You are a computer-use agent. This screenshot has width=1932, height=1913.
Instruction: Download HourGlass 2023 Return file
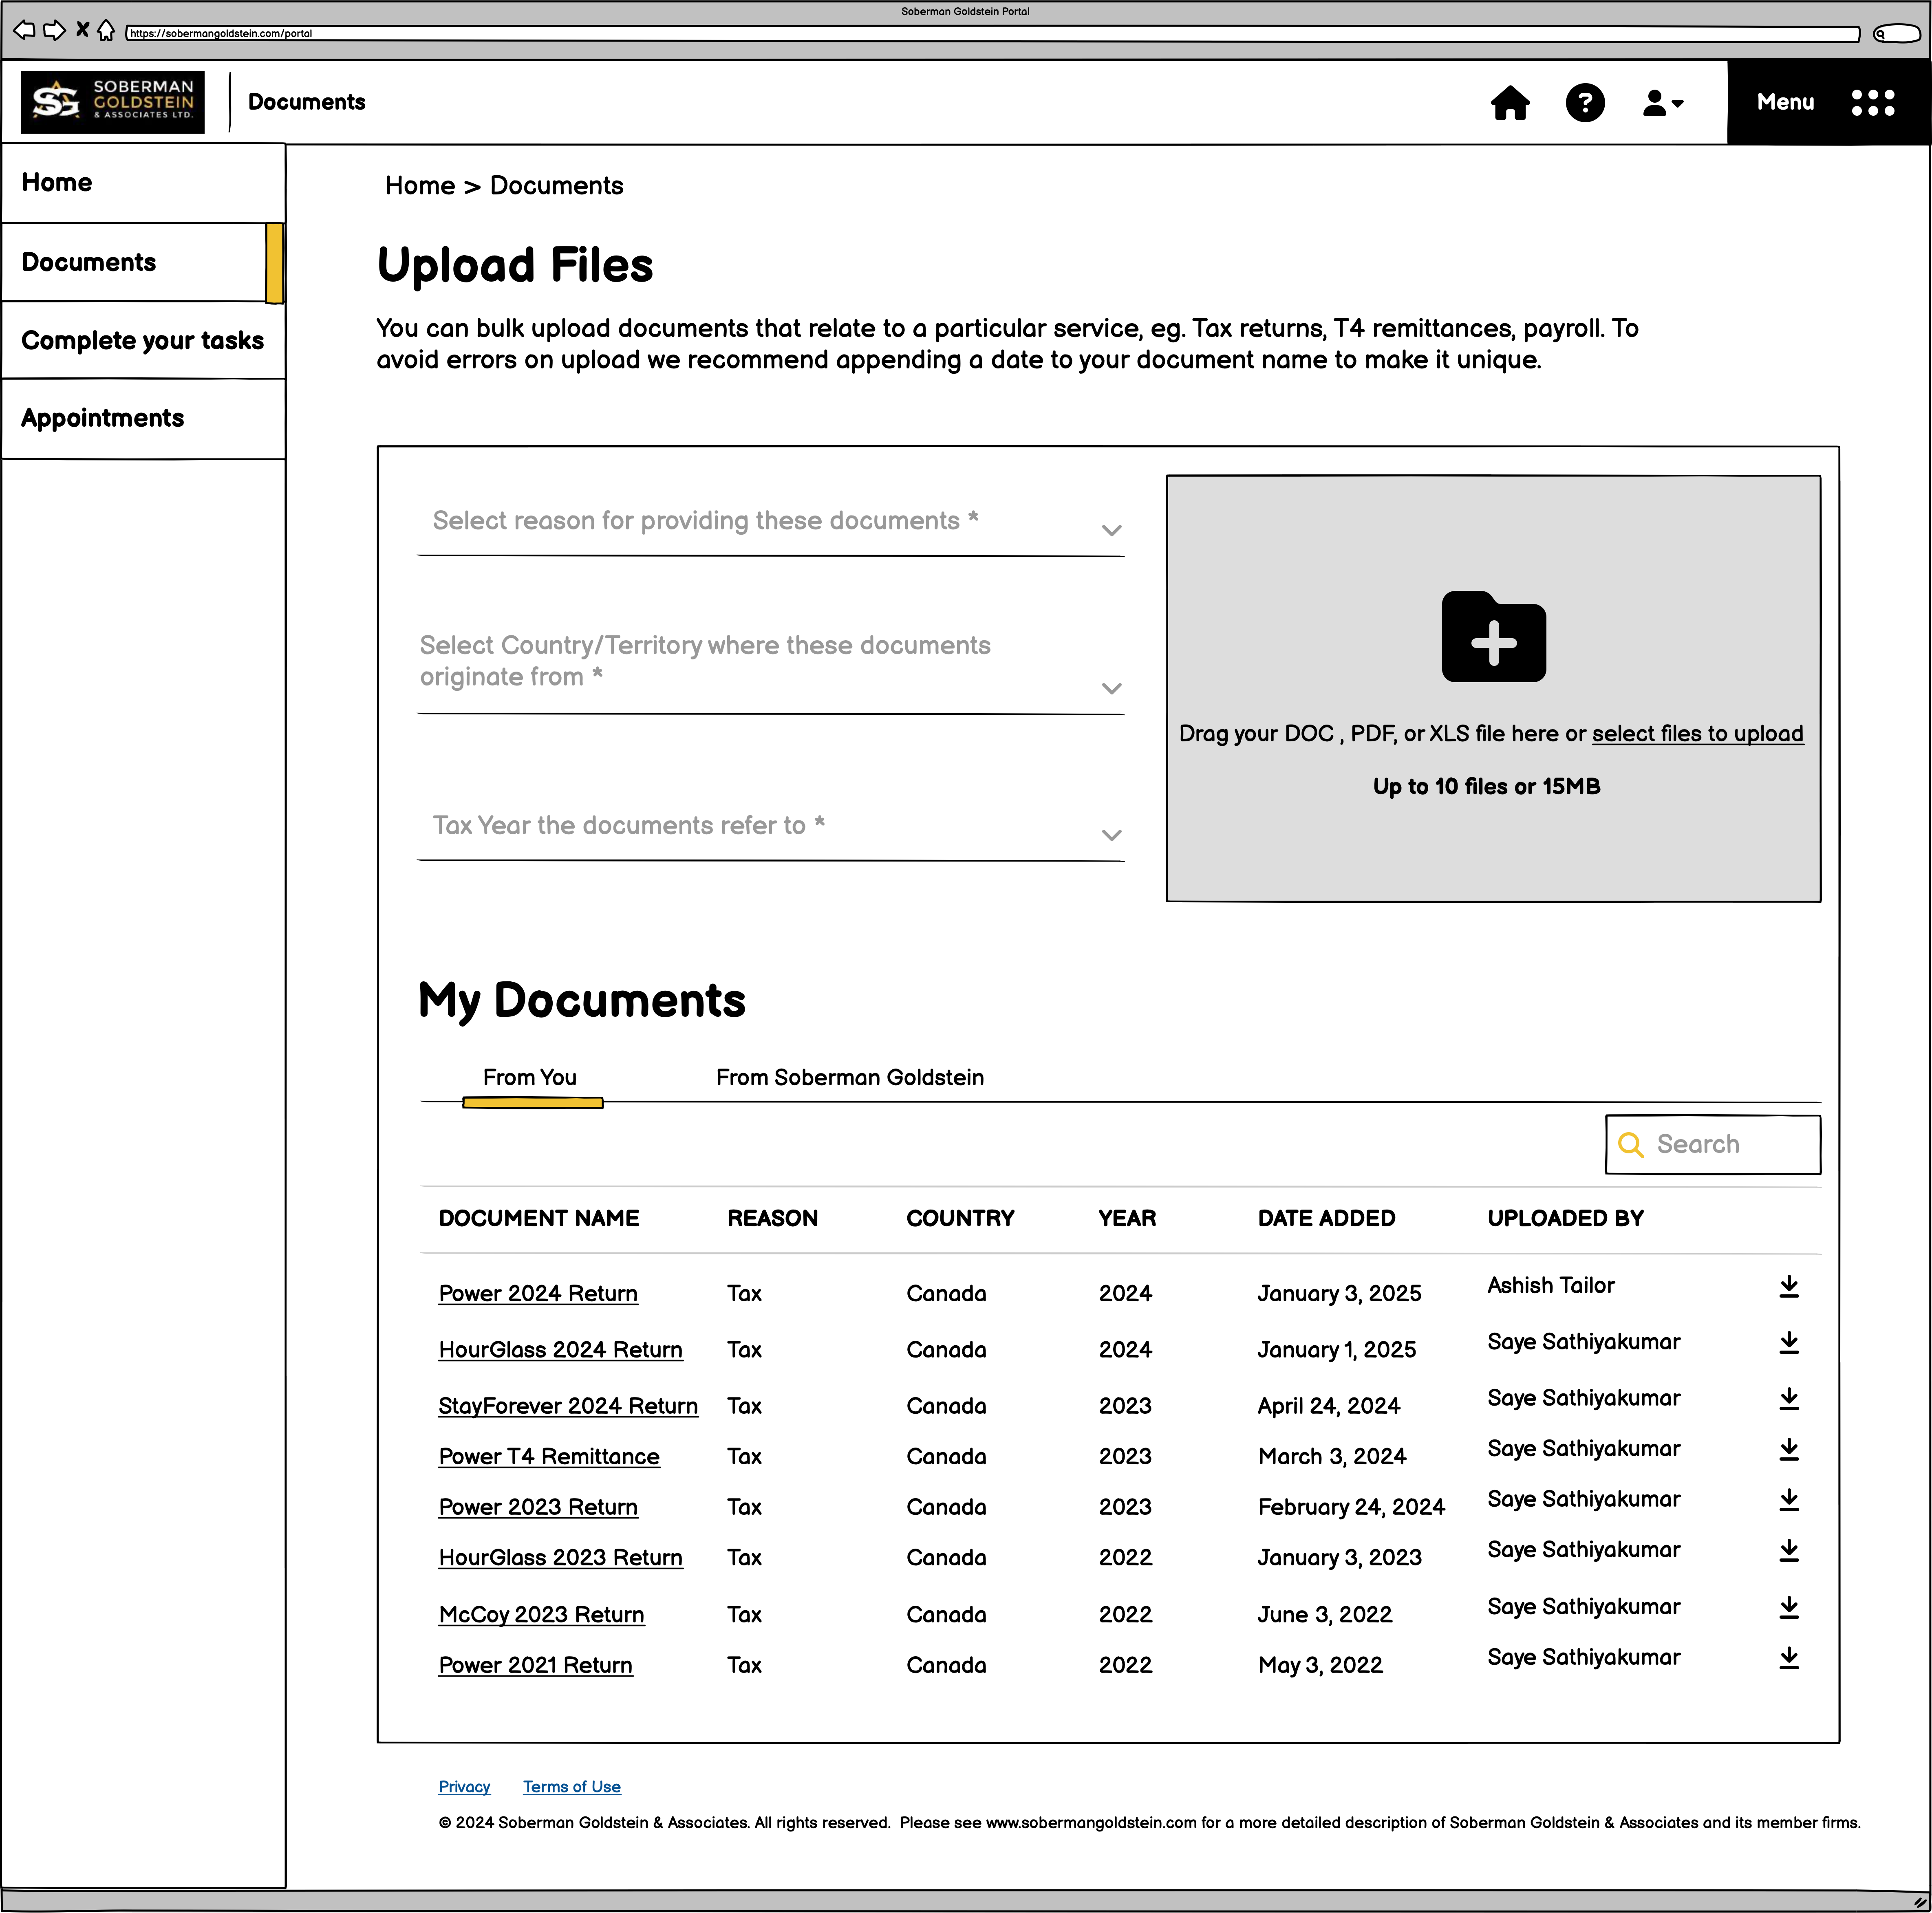(x=1789, y=1551)
